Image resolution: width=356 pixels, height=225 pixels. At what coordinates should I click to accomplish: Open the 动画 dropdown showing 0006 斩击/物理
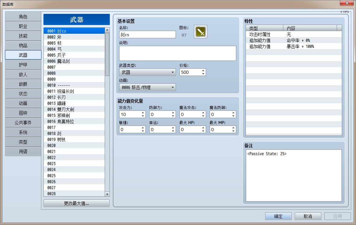click(147, 87)
